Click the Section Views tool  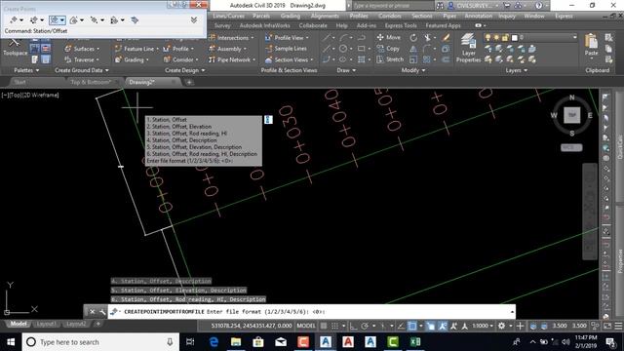coord(290,59)
